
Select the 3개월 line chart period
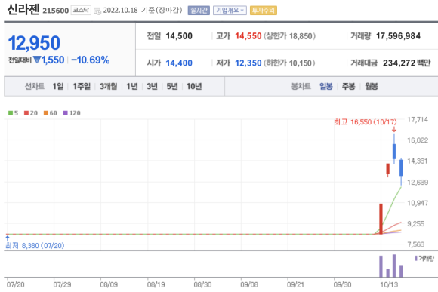(109, 86)
